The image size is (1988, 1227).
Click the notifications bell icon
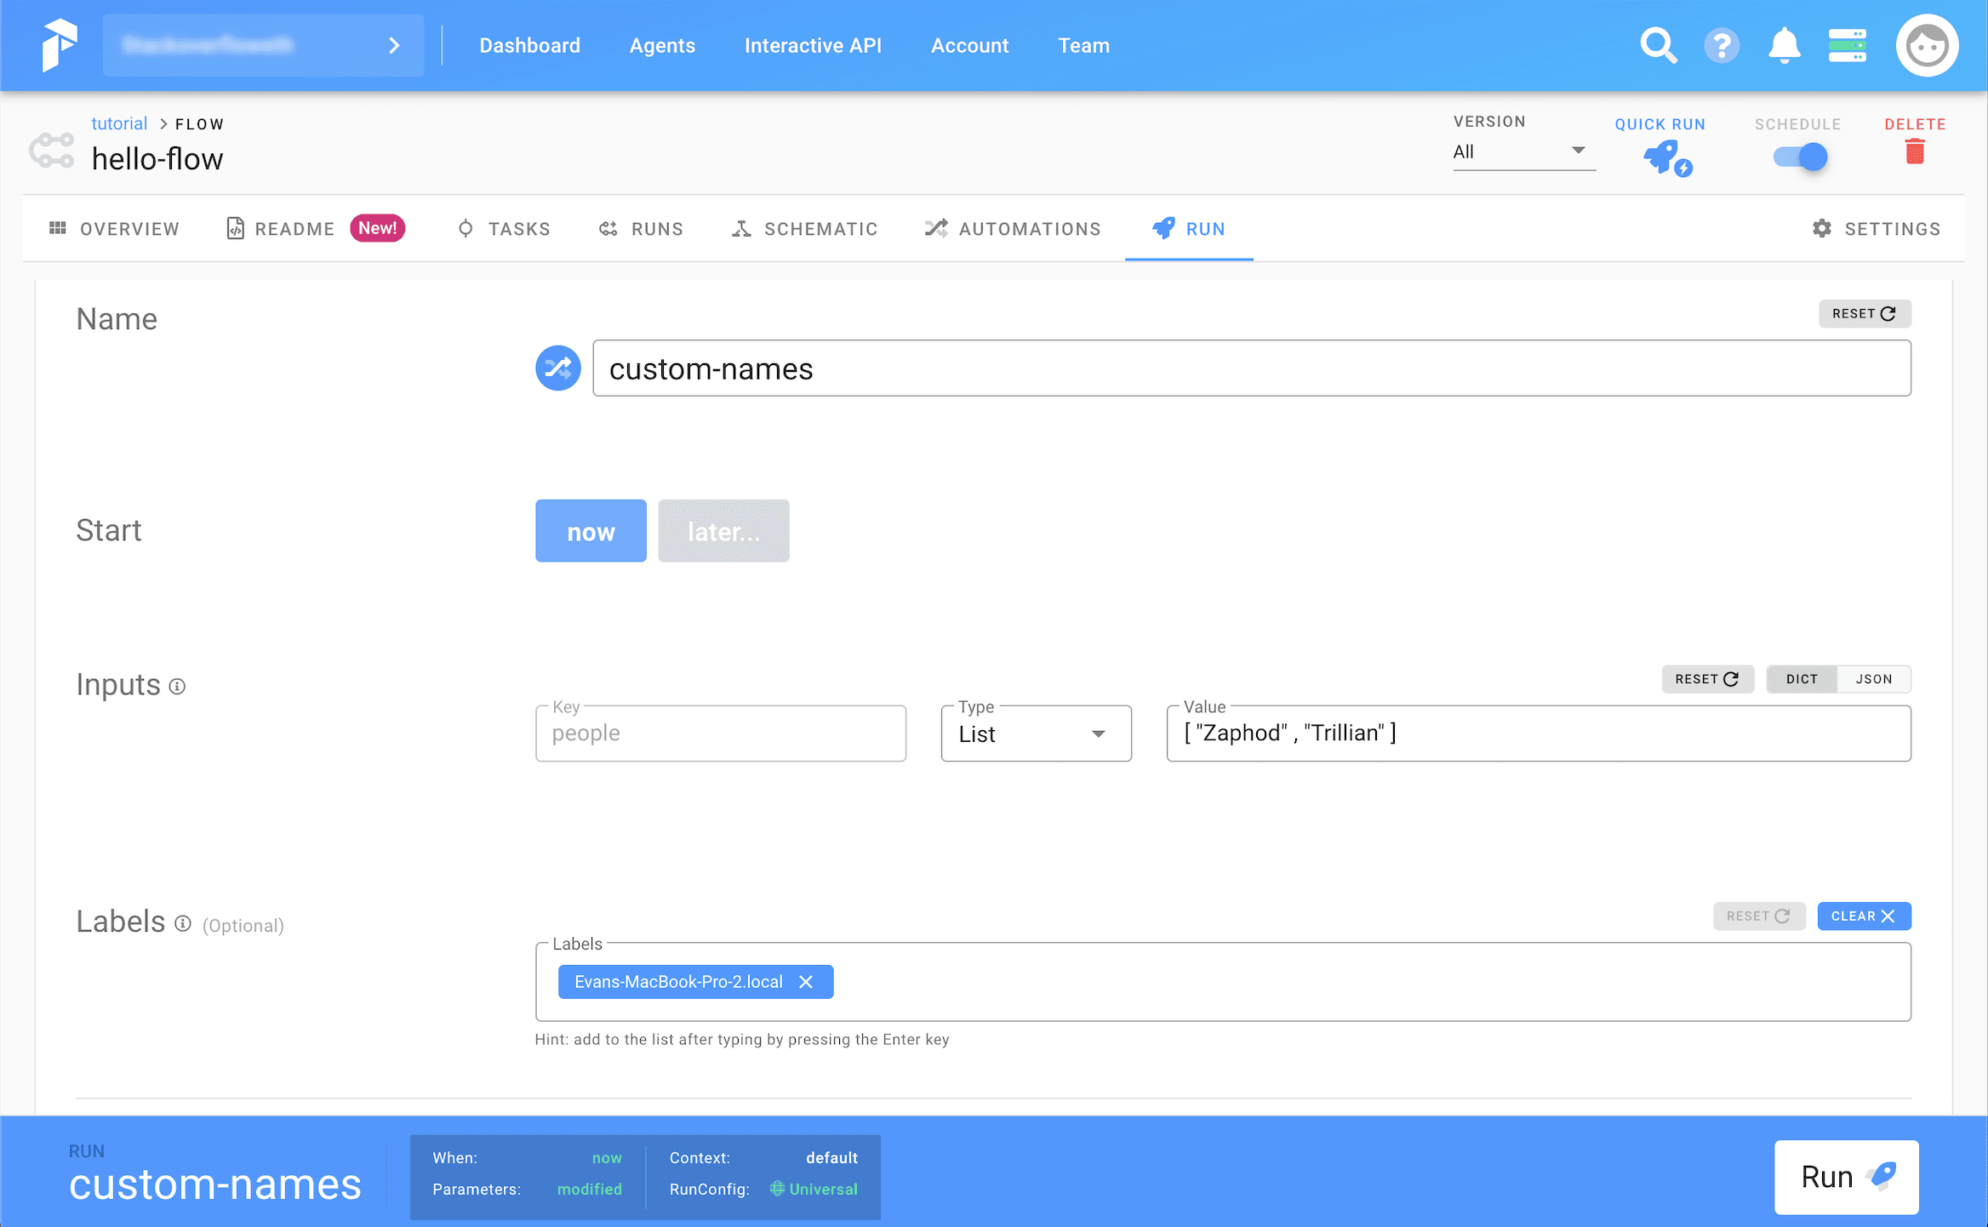1784,45
